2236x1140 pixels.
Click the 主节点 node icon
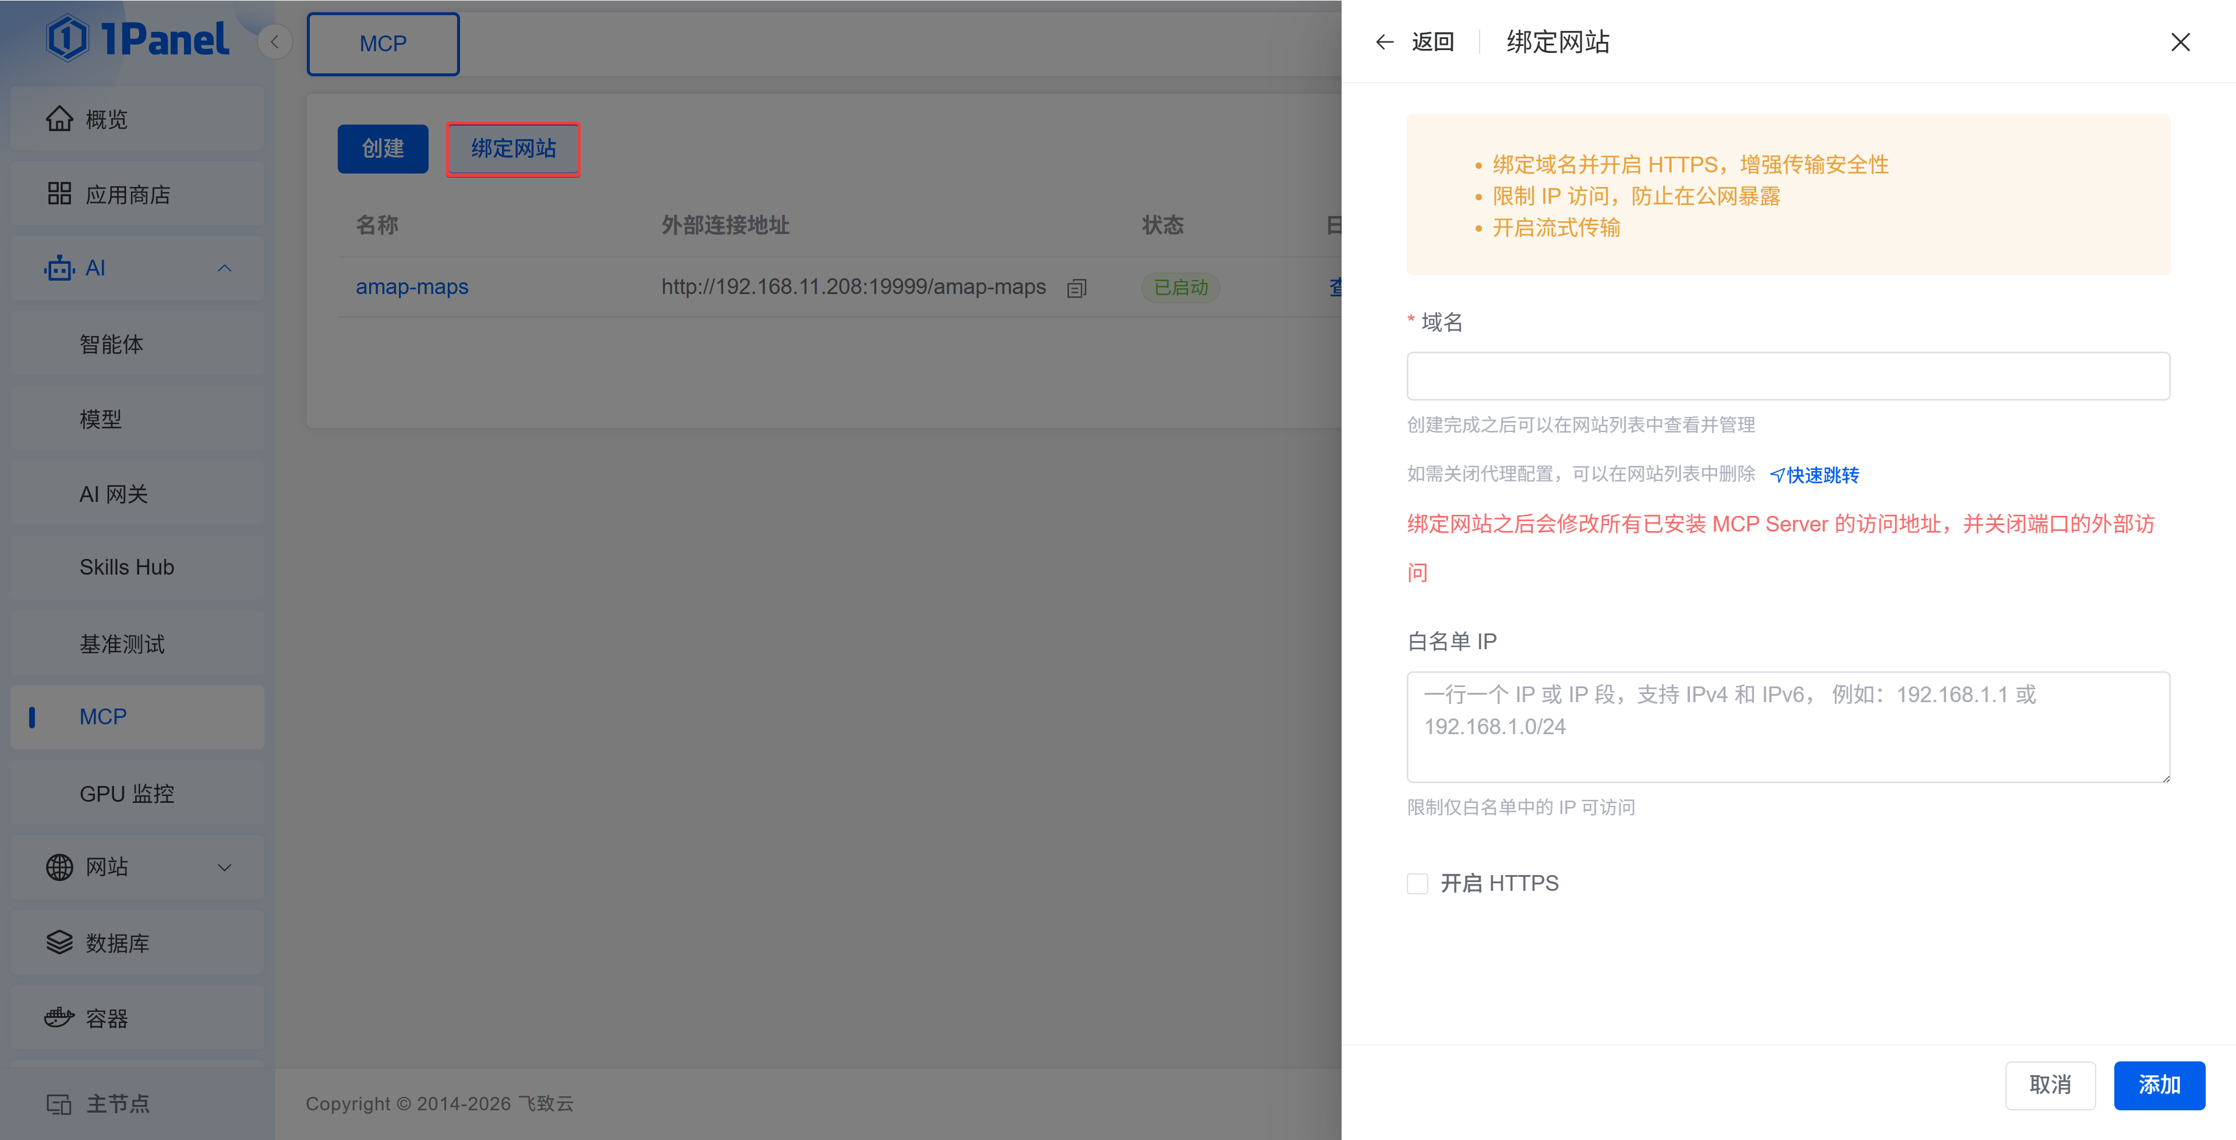click(x=59, y=1104)
